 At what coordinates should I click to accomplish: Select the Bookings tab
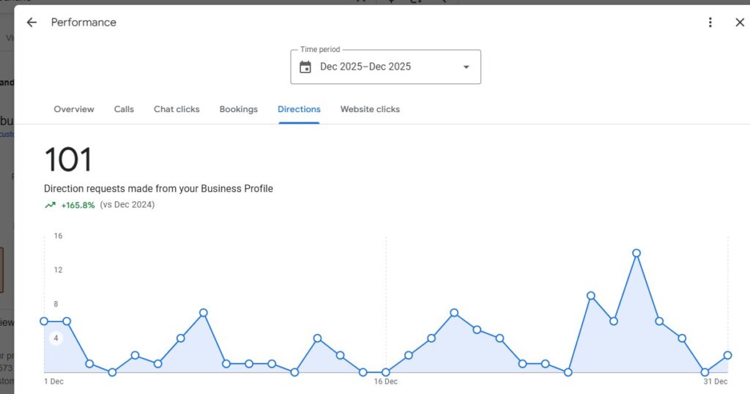pyautogui.click(x=239, y=109)
